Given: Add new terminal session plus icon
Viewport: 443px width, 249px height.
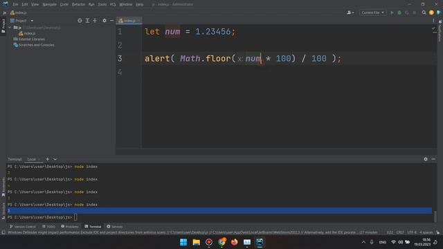Looking at the screenshot, I should (x=48, y=159).
